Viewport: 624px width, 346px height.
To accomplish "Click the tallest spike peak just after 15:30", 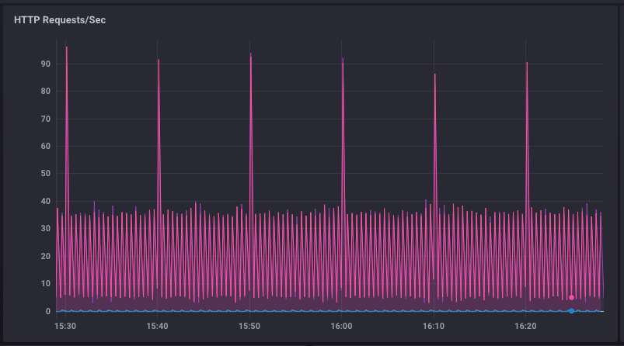I will pos(67,47).
